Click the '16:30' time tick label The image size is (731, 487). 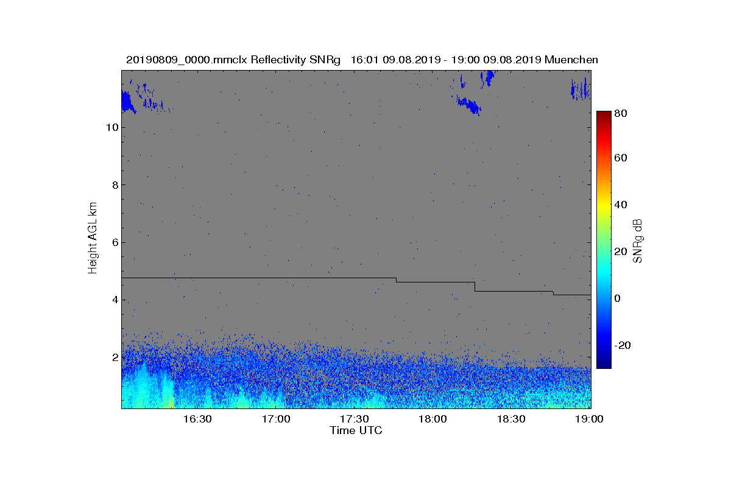(x=197, y=419)
